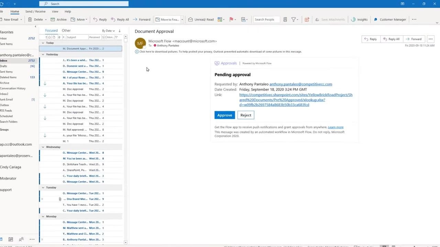Open the Address Book icon
The image size is (440, 247).
[285, 20]
